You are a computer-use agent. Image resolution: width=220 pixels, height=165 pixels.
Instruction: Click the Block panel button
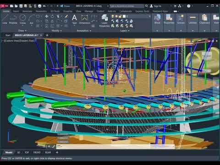click(x=157, y=19)
